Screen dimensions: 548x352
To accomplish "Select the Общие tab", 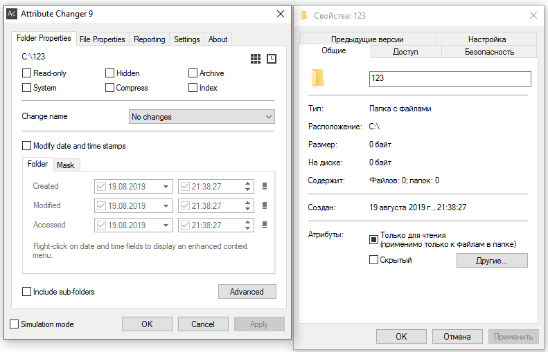I will (x=334, y=50).
